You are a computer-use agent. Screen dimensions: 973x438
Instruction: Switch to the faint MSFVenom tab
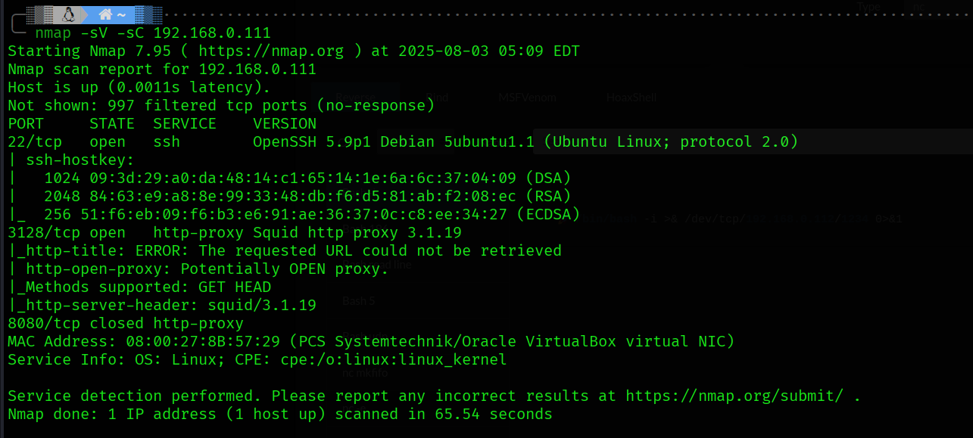pos(527,98)
